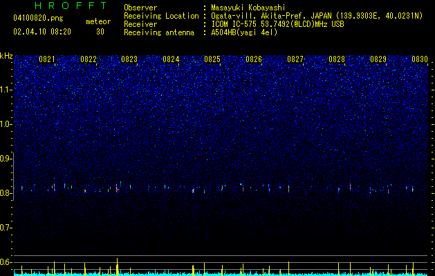
Task: Click the 1.0 frequency axis label
Action: [6, 124]
